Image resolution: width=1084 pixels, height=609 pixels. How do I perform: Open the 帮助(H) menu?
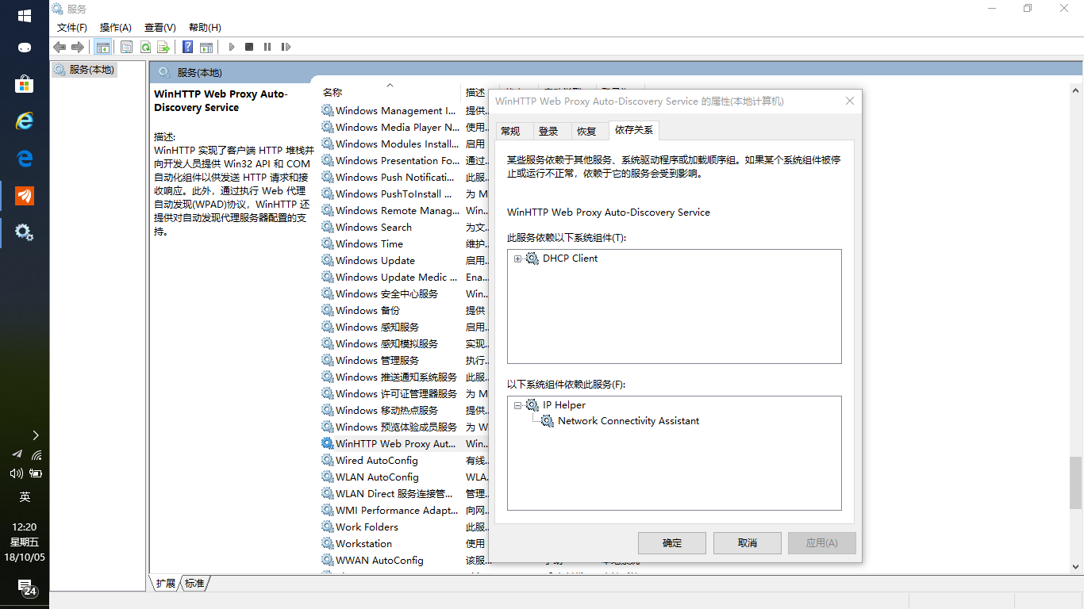205,28
